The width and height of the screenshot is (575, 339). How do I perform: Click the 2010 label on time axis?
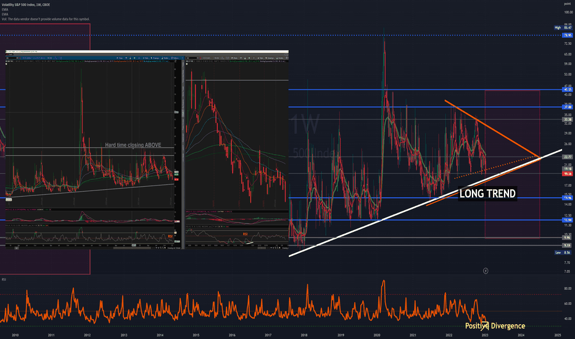pos(15,335)
